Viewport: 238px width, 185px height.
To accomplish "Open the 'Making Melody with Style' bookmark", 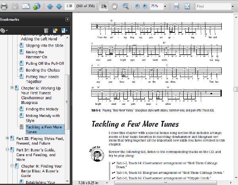I will point(43,118).
